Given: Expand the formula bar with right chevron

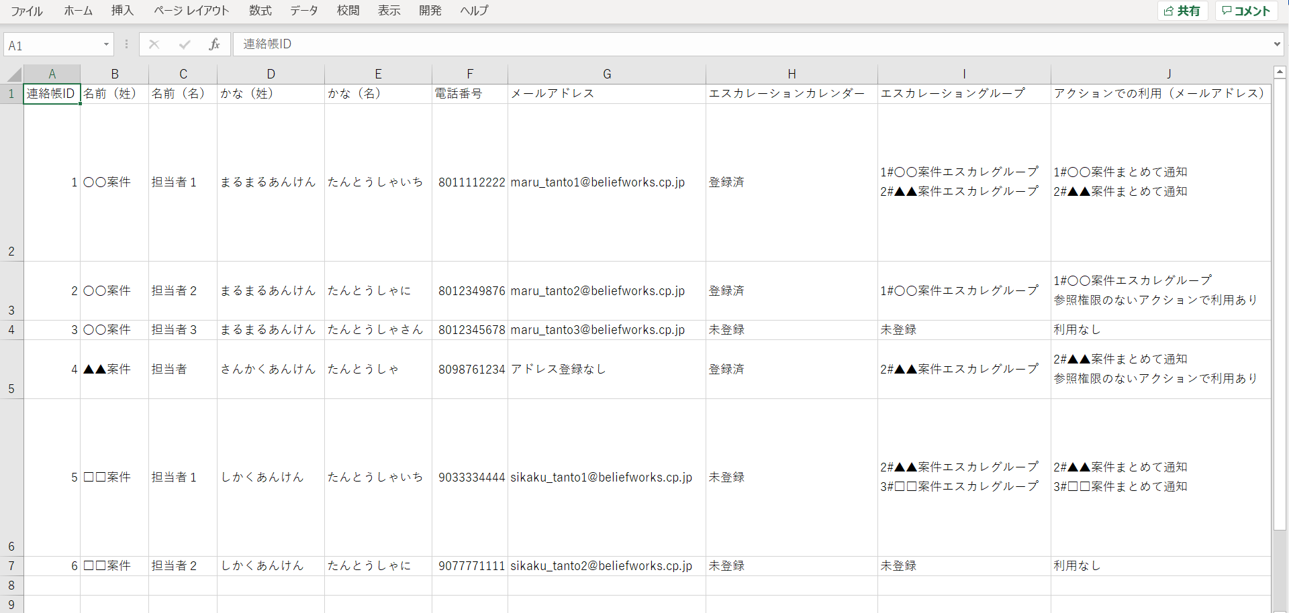Looking at the screenshot, I should tap(1277, 44).
